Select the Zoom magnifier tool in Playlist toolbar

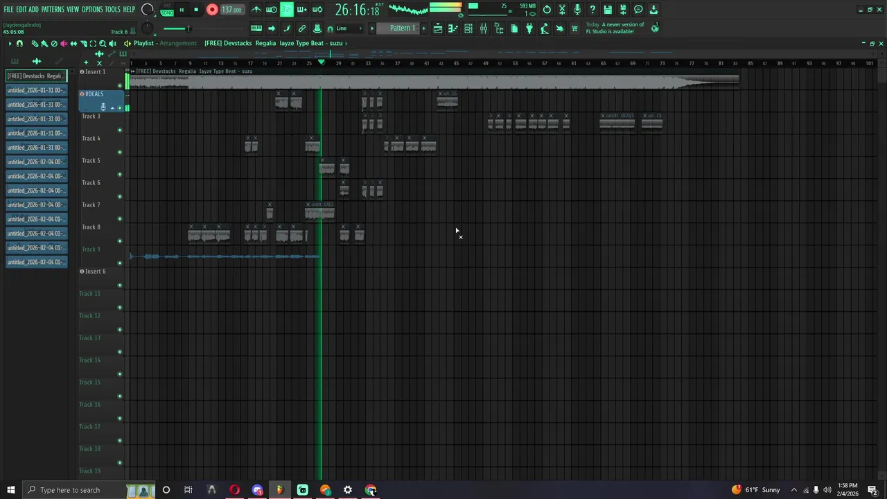click(103, 43)
